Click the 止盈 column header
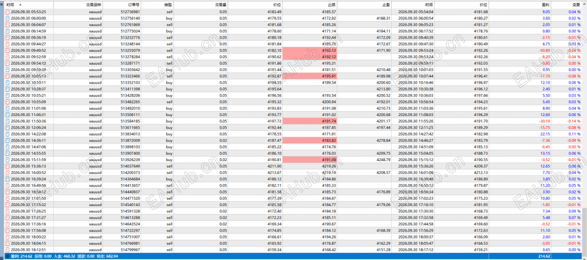Screen dimensions: 587x260 click(x=364, y=4)
